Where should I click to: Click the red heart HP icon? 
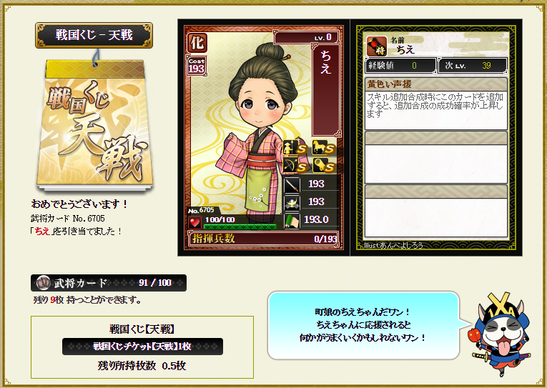(x=194, y=222)
